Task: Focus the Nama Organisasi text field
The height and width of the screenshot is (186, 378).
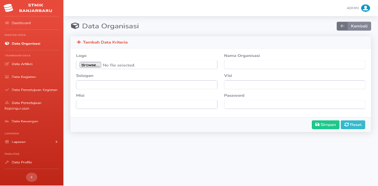Action: point(295,65)
